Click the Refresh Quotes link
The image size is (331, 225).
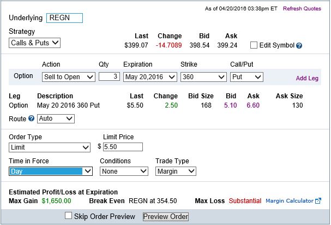coord(302,9)
